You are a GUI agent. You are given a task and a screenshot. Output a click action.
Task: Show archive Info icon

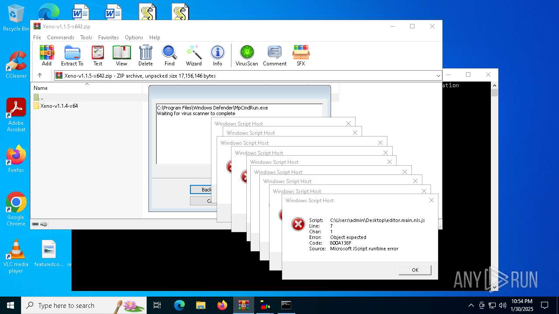click(217, 55)
